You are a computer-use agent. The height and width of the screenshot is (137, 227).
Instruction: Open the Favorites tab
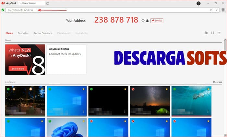pos(23,33)
